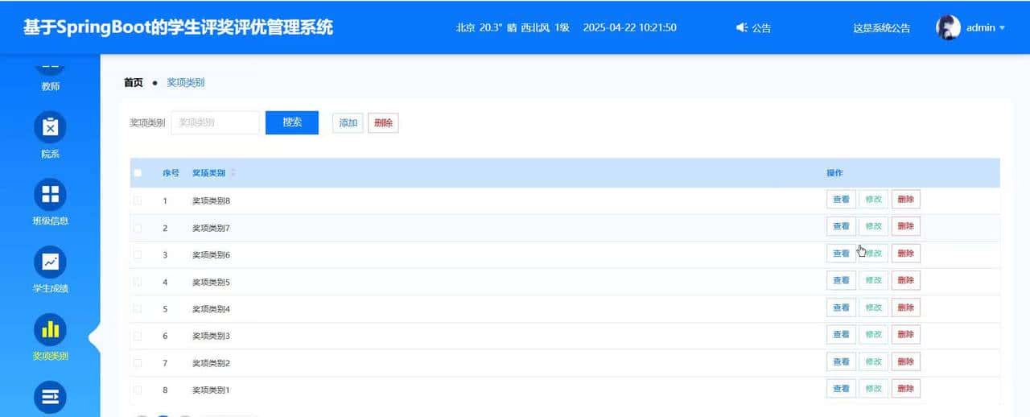Open the 奖项类别 sidebar menu label
The width and height of the screenshot is (1030, 417).
[x=50, y=356]
